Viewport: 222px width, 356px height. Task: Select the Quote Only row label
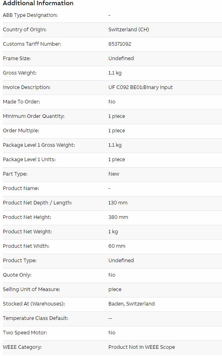tap(17, 275)
